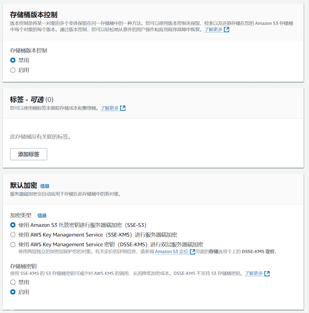This screenshot has width=309, height=313.
Task: Choose SSE-S3 encryption type
Action: tap(13, 225)
